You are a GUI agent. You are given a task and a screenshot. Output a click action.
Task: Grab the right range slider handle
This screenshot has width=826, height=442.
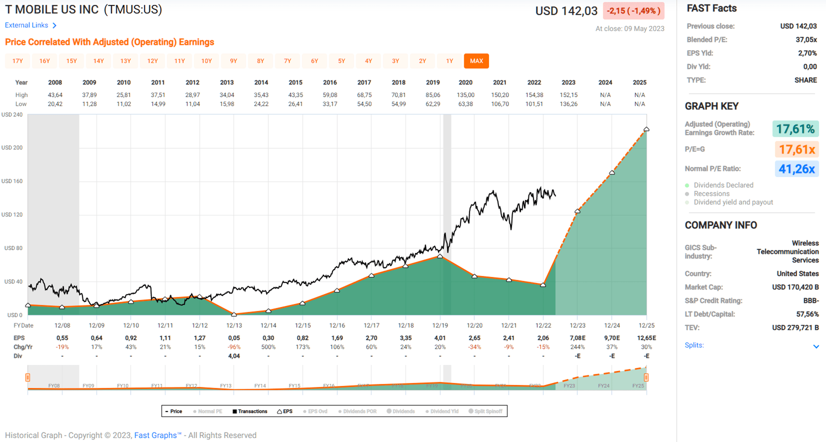point(646,377)
